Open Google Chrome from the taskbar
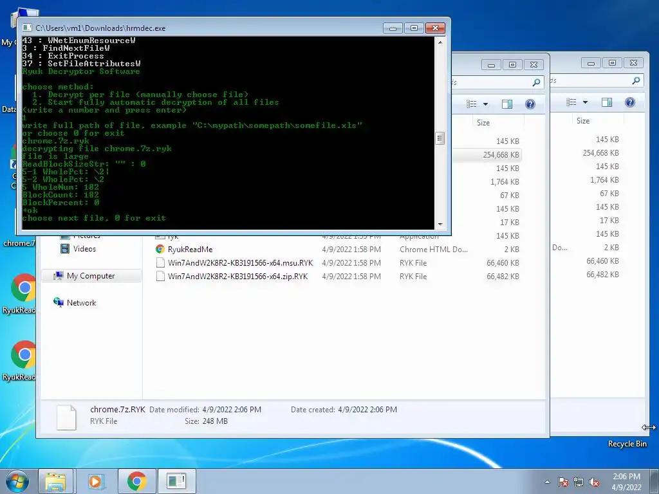659x494 pixels. [136, 481]
